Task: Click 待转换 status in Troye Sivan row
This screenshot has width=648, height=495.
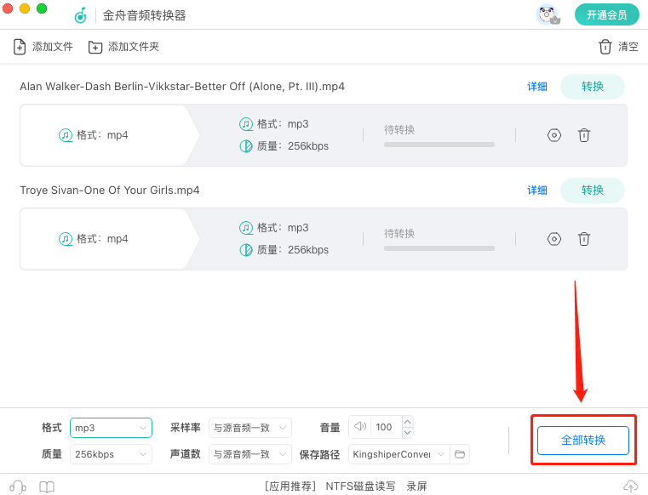Action: click(399, 234)
